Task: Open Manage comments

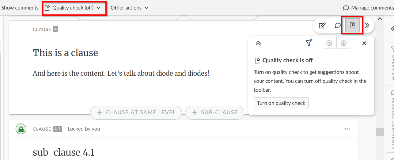Action: (368, 8)
